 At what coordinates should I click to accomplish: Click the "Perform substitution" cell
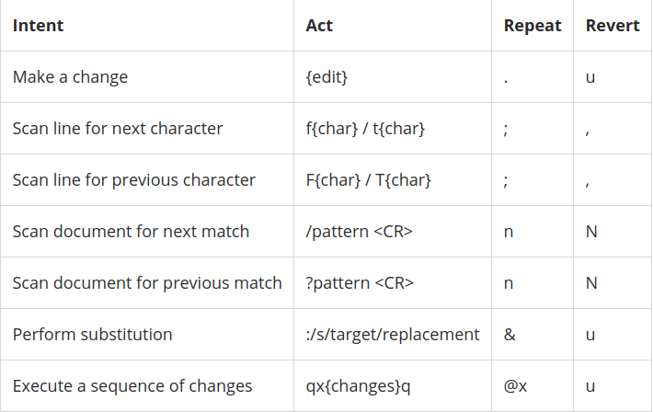pyautogui.click(x=92, y=335)
